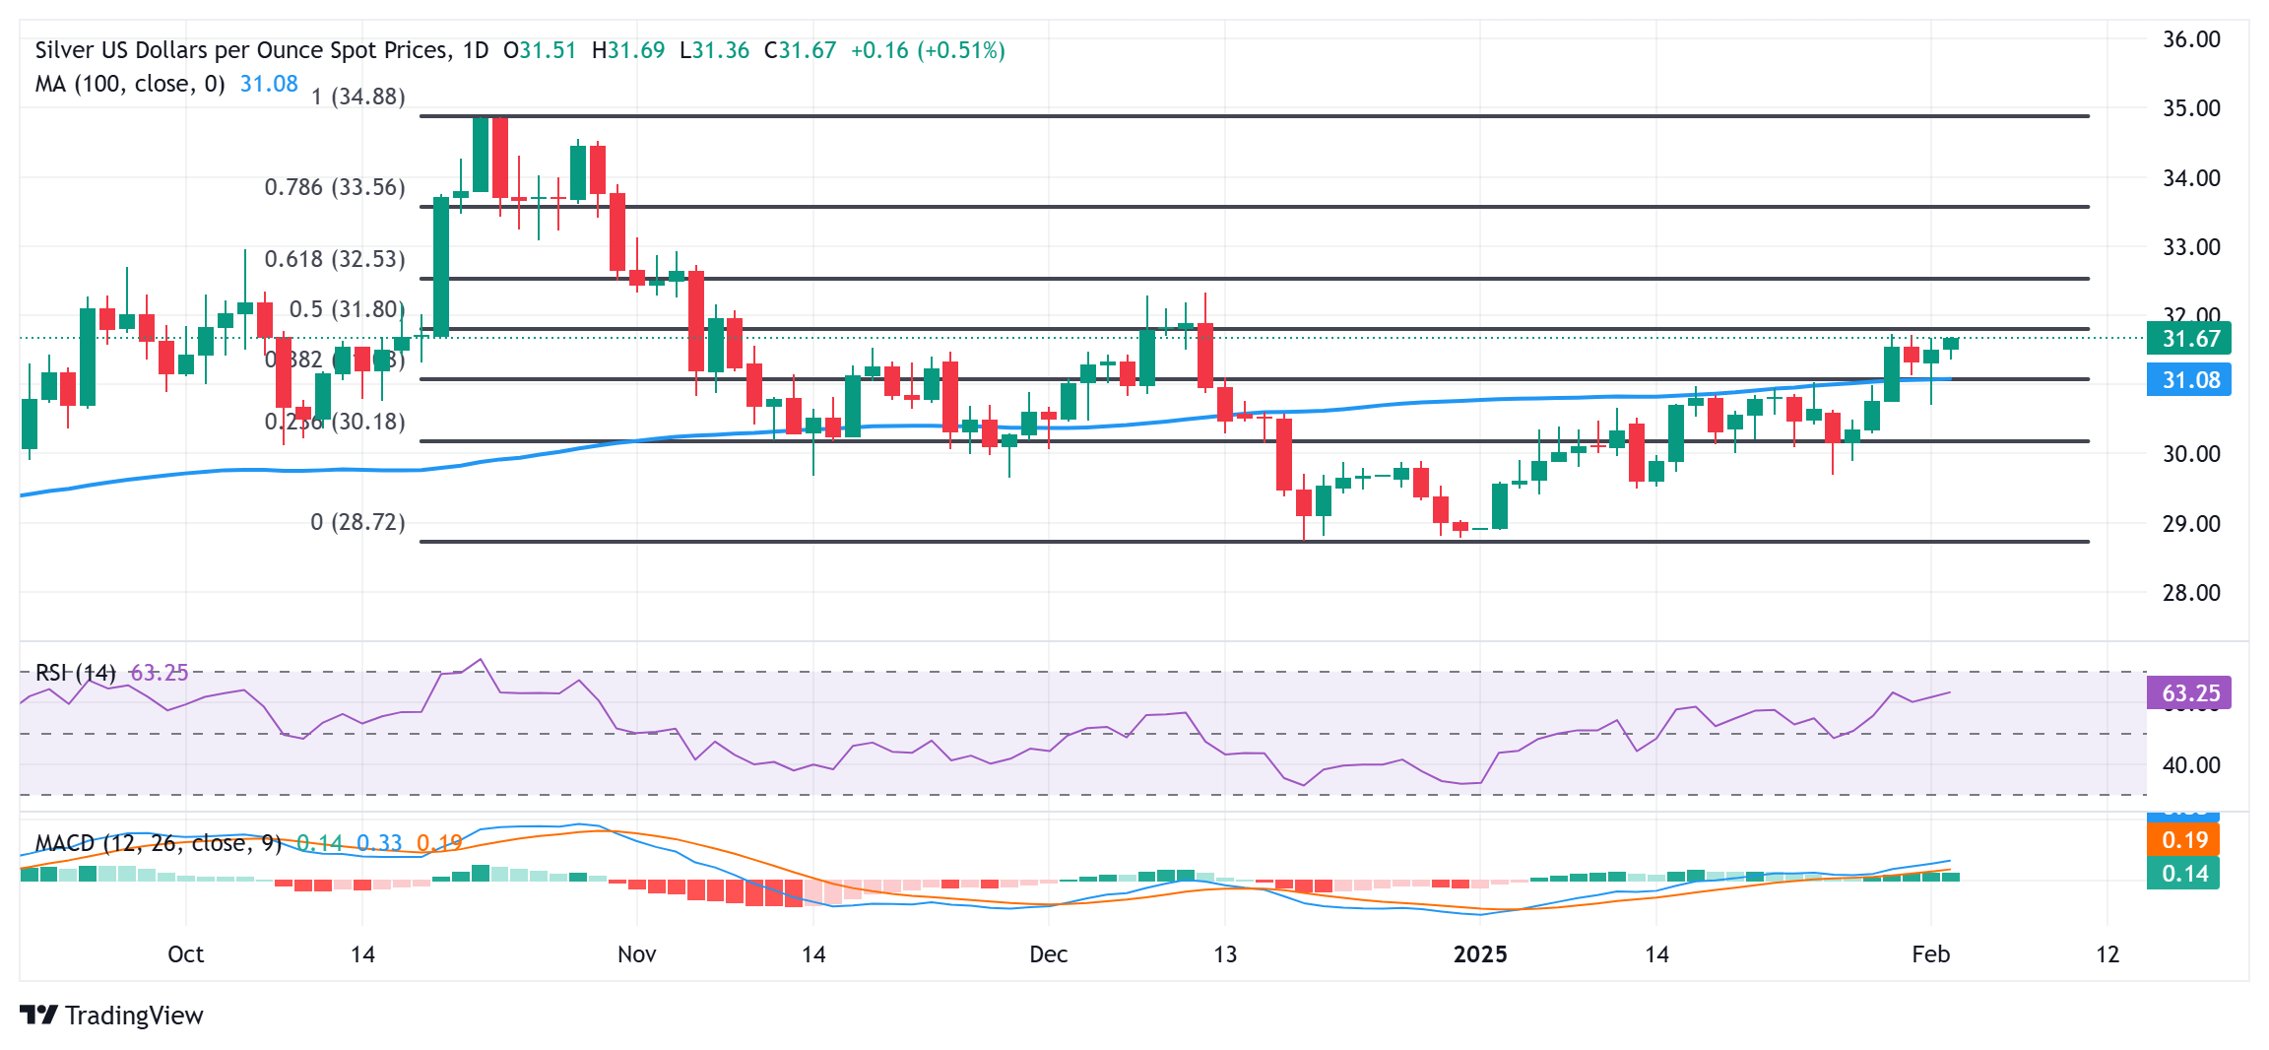
Task: Click the 0.5 (31.80) Fibonacci level label
Action: coord(347,309)
